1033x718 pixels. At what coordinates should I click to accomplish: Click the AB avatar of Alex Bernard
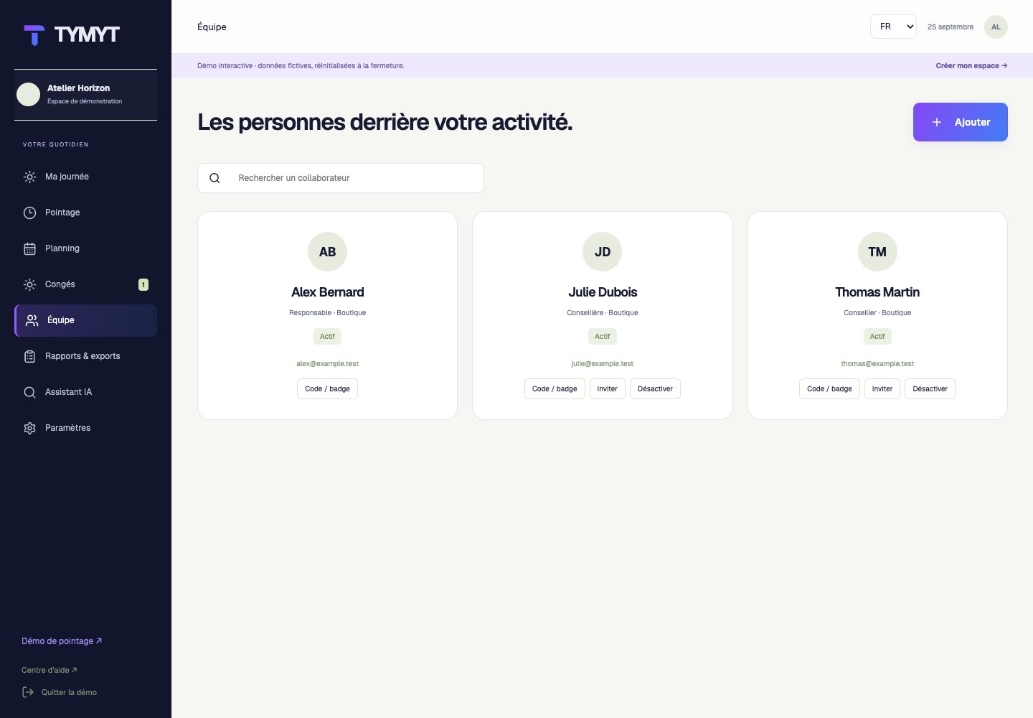click(x=327, y=252)
